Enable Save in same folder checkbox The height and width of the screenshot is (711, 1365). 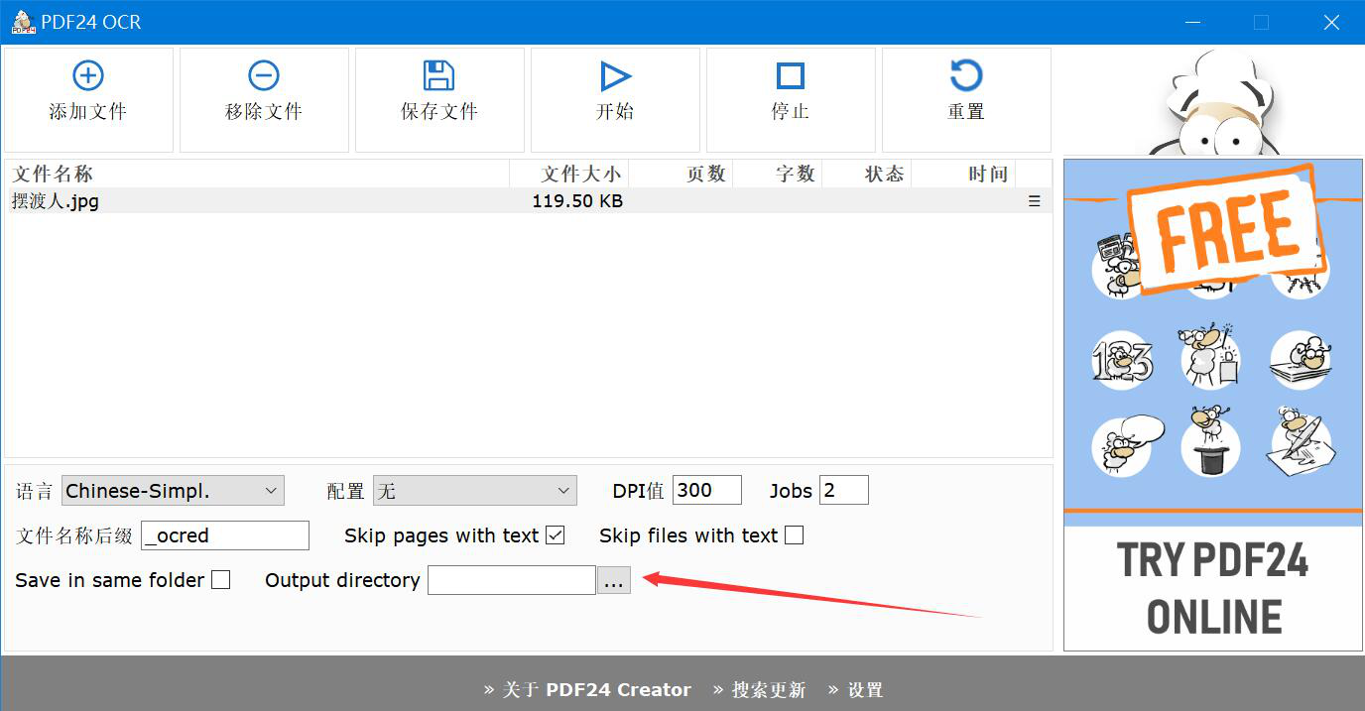[x=221, y=580]
